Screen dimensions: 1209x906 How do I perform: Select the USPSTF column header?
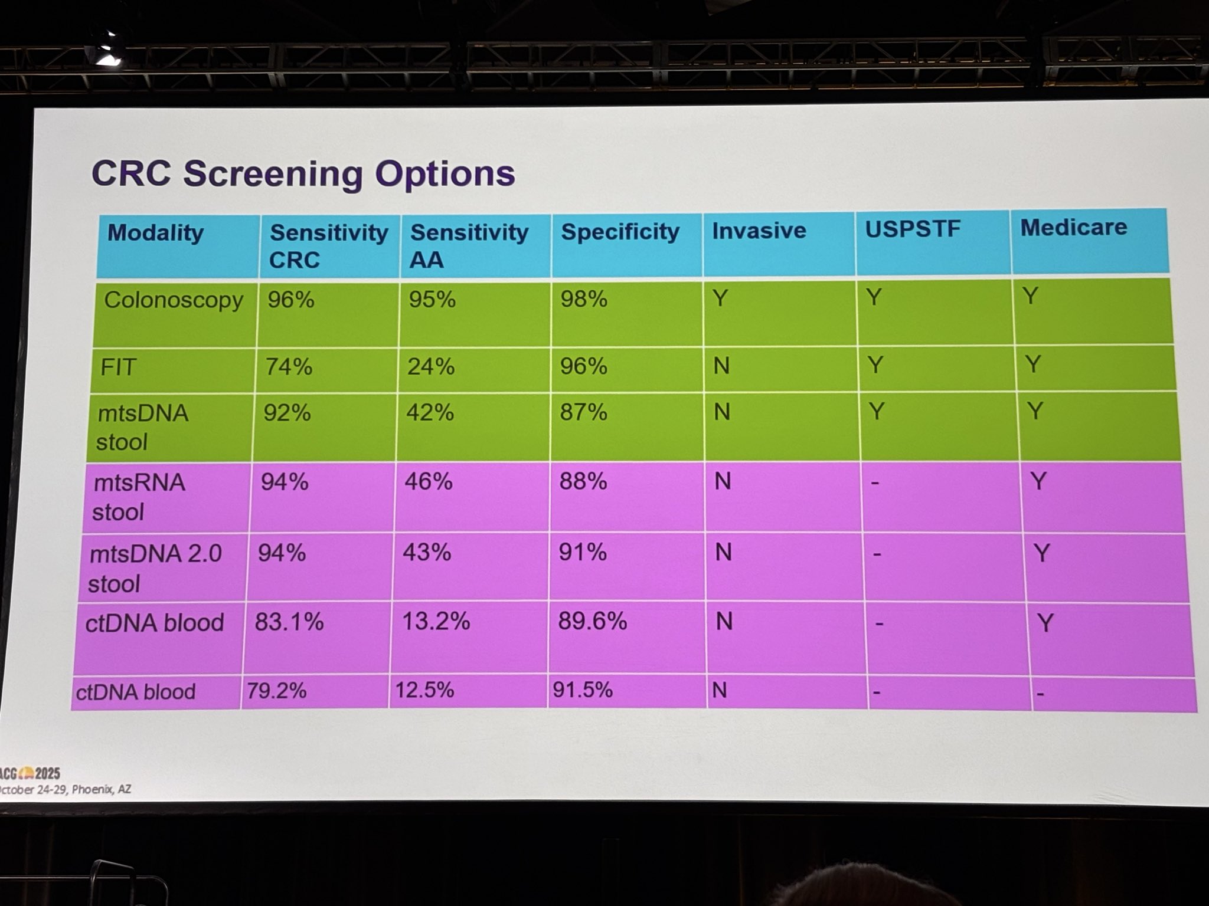click(913, 229)
